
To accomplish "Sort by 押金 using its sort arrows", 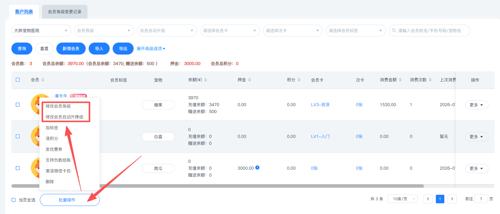I will coord(250,80).
